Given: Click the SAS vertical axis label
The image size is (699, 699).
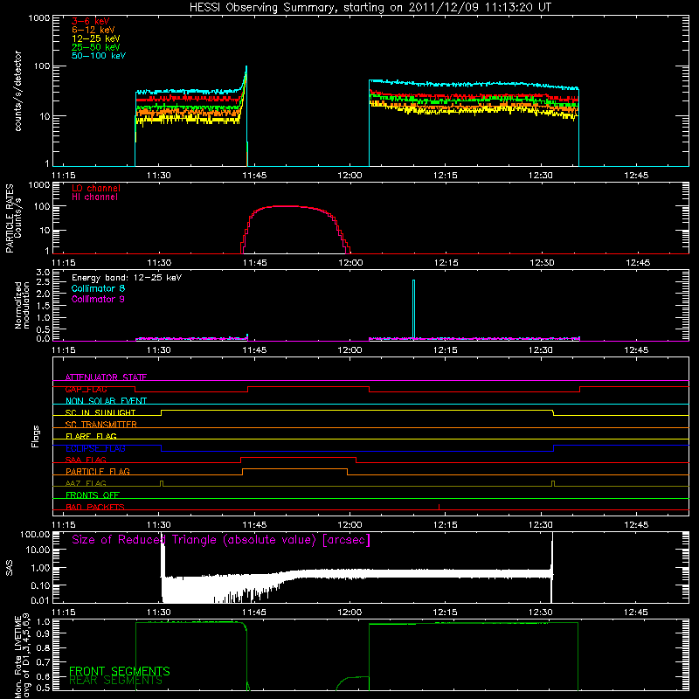Looking at the screenshot, I should [x=10, y=567].
